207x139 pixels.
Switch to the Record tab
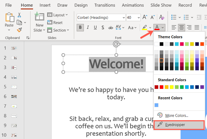coord(185,5)
